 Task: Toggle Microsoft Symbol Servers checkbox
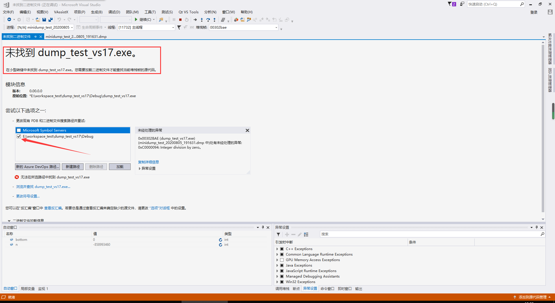point(19,130)
